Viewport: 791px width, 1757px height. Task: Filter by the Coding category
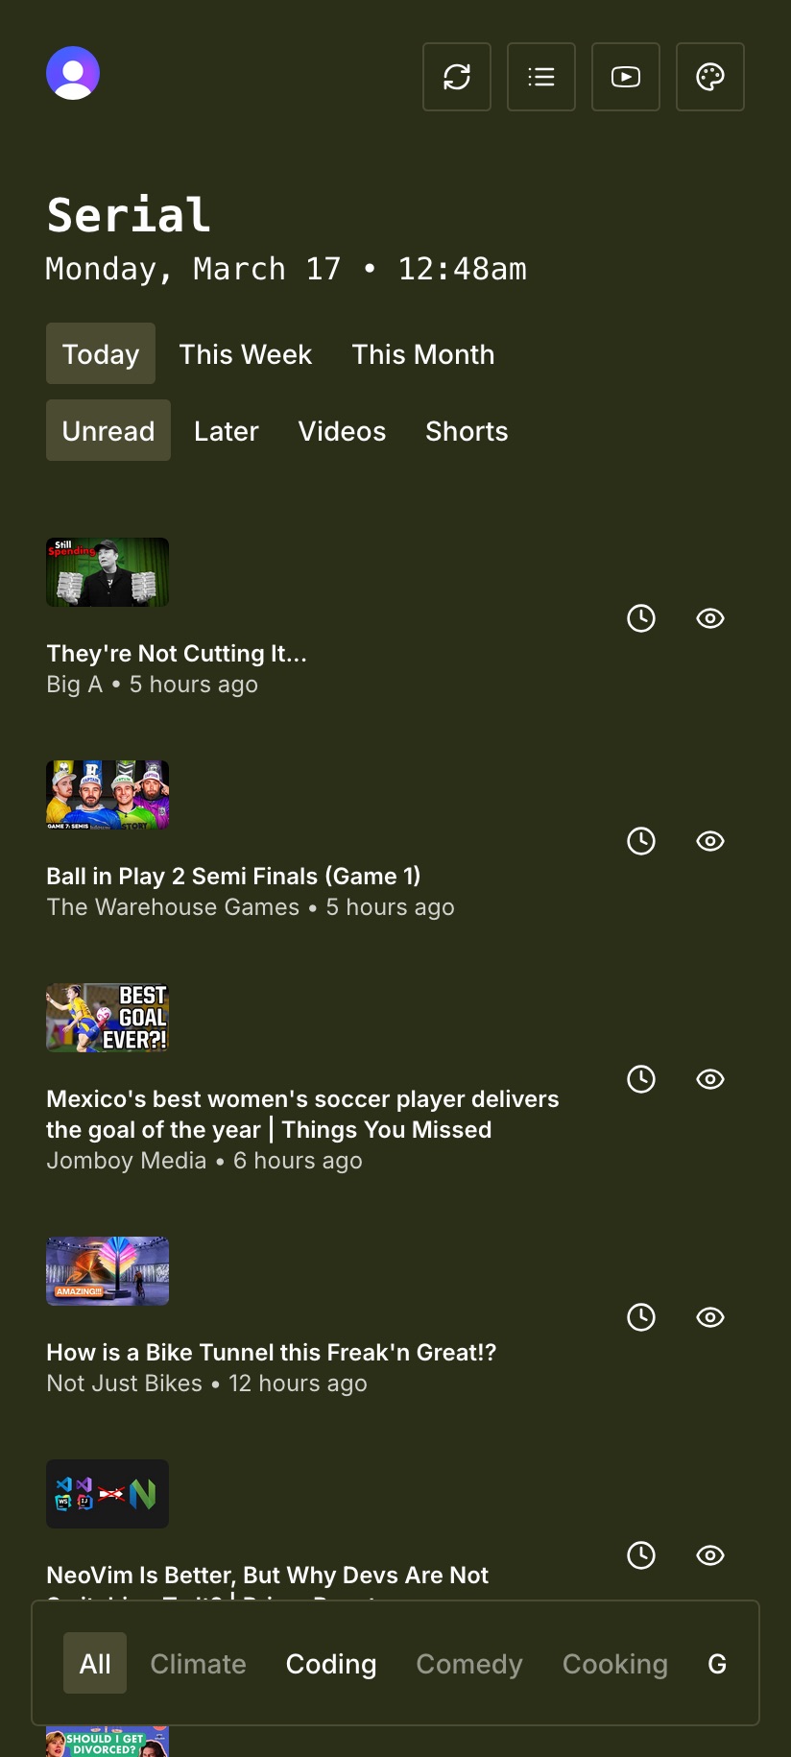(x=331, y=1664)
